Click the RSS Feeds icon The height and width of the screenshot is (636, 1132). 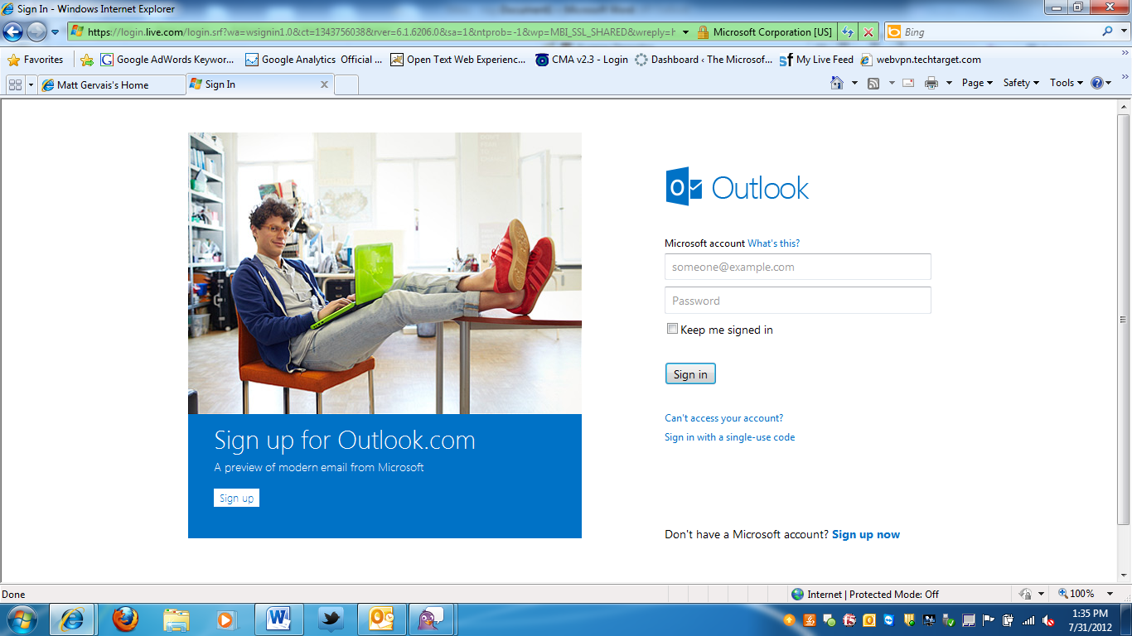pos(873,83)
